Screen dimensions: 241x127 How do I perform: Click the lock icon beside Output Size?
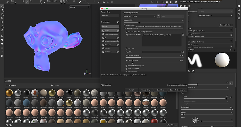pyautogui.click(x=158, y=16)
